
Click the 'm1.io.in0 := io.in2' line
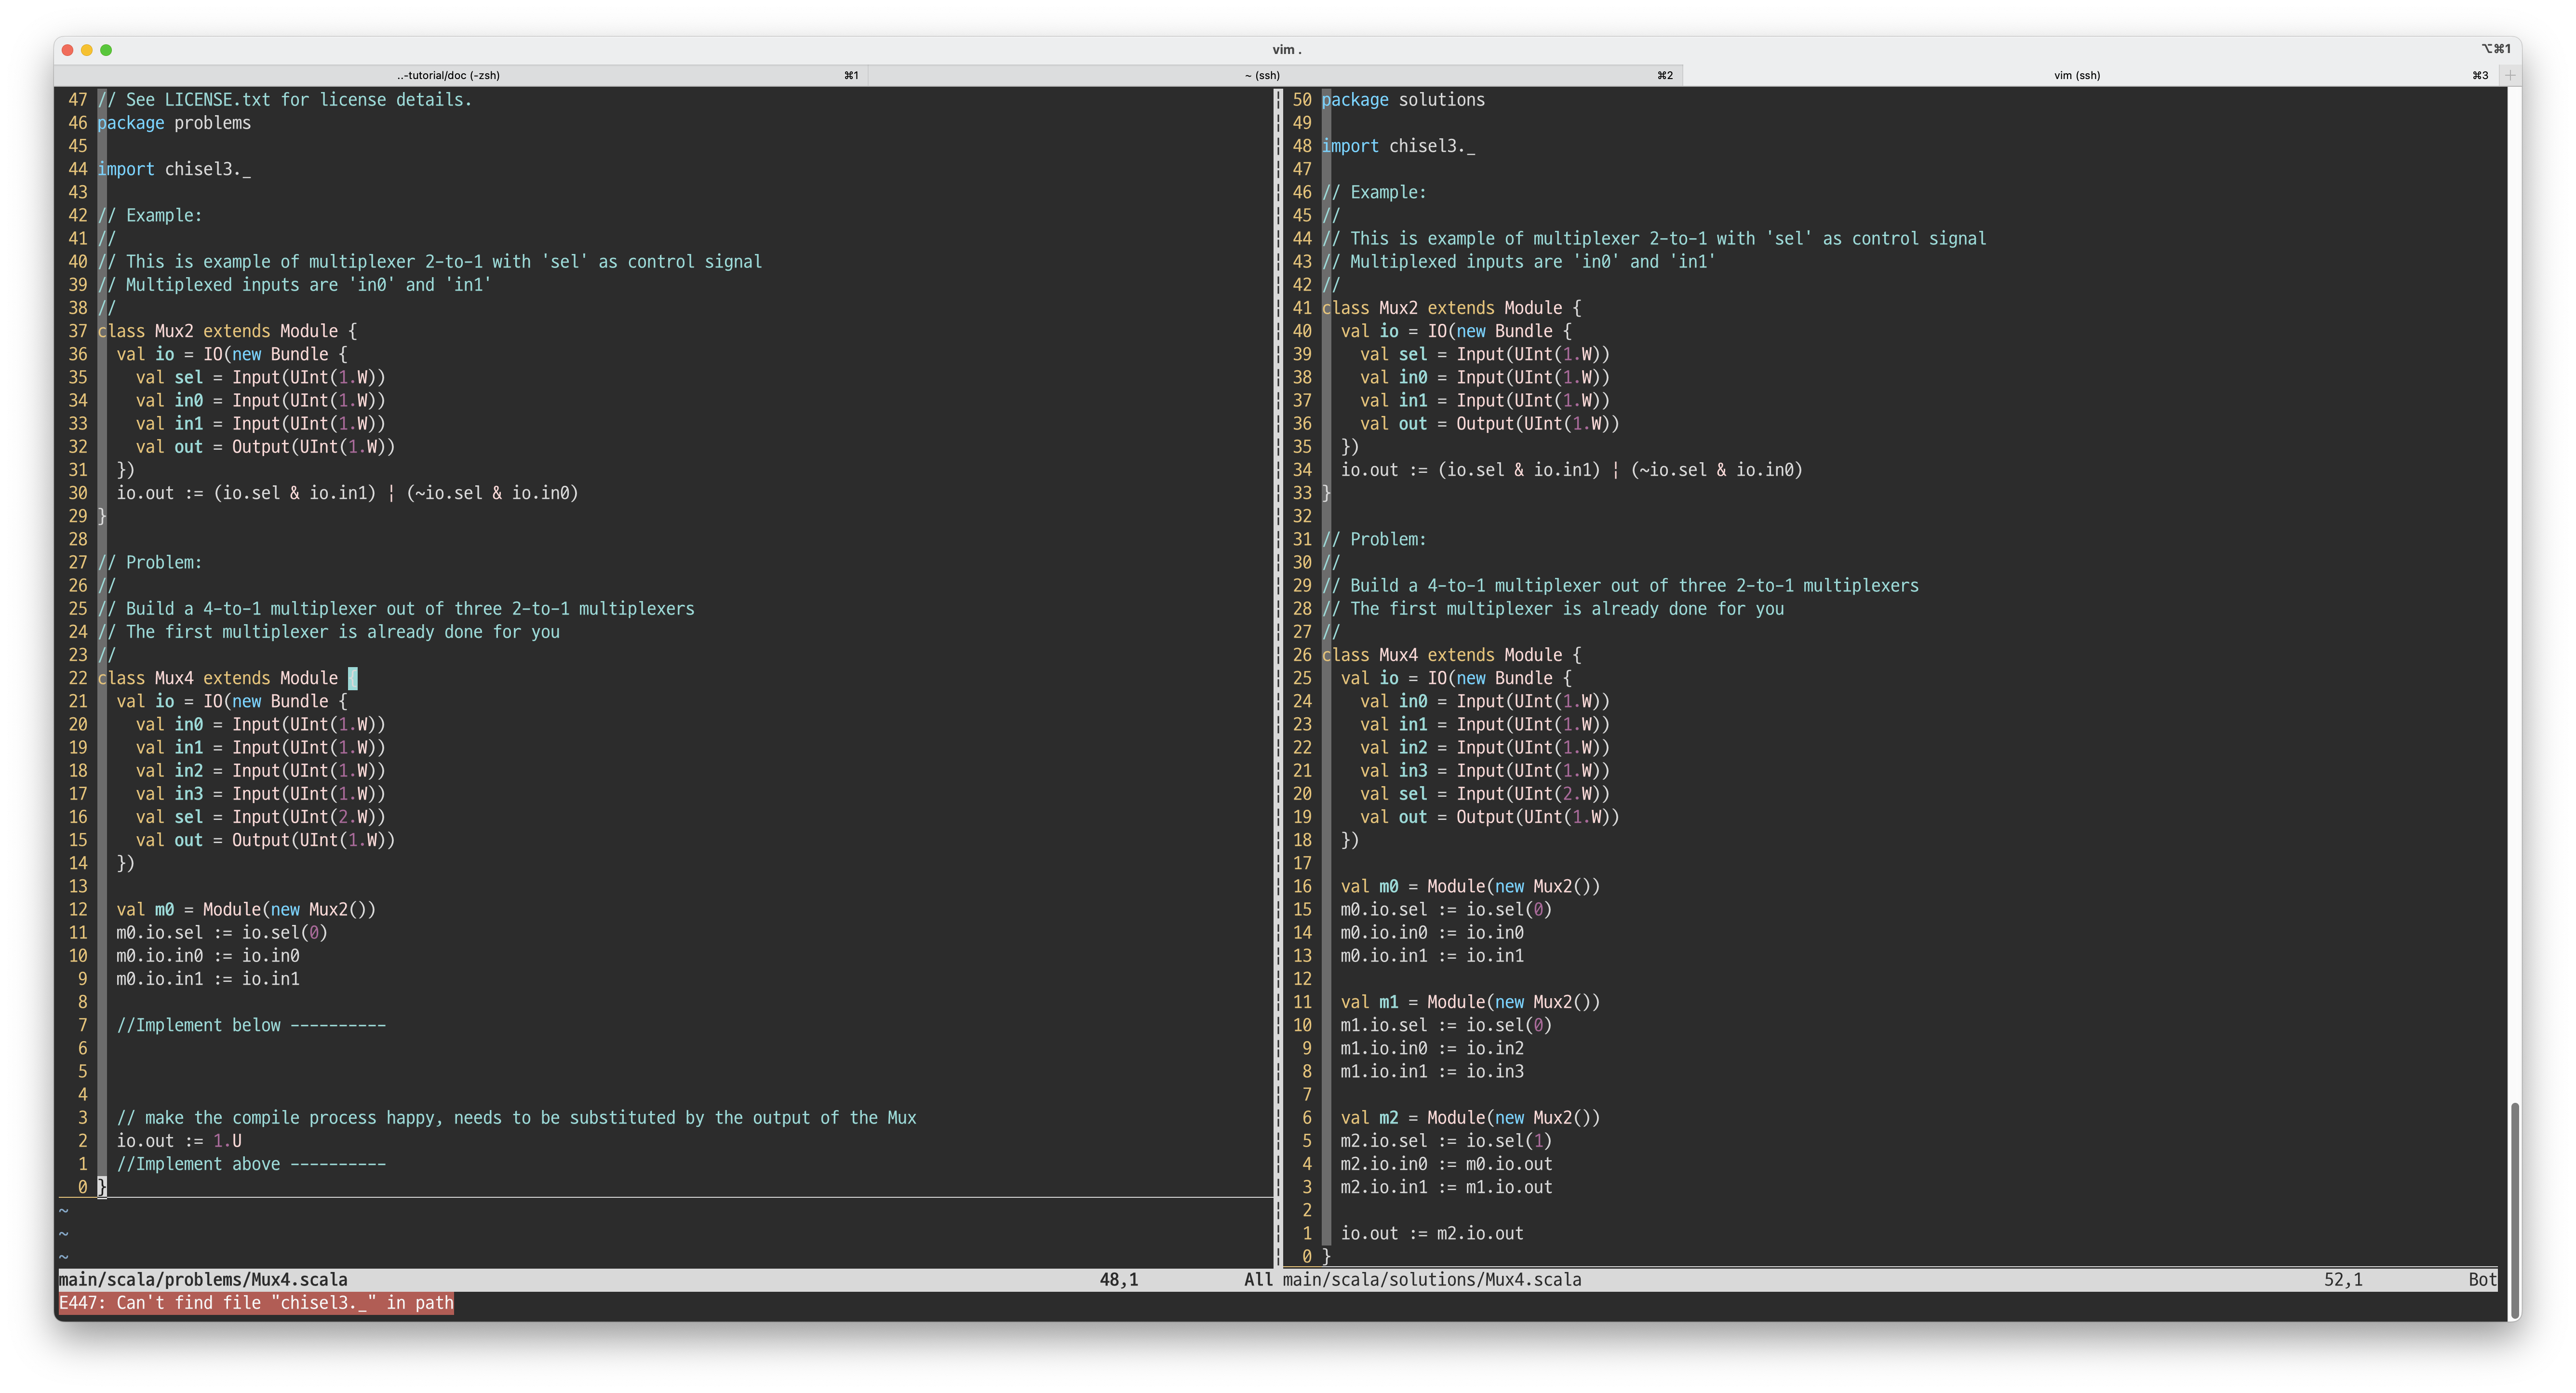(x=1432, y=1048)
